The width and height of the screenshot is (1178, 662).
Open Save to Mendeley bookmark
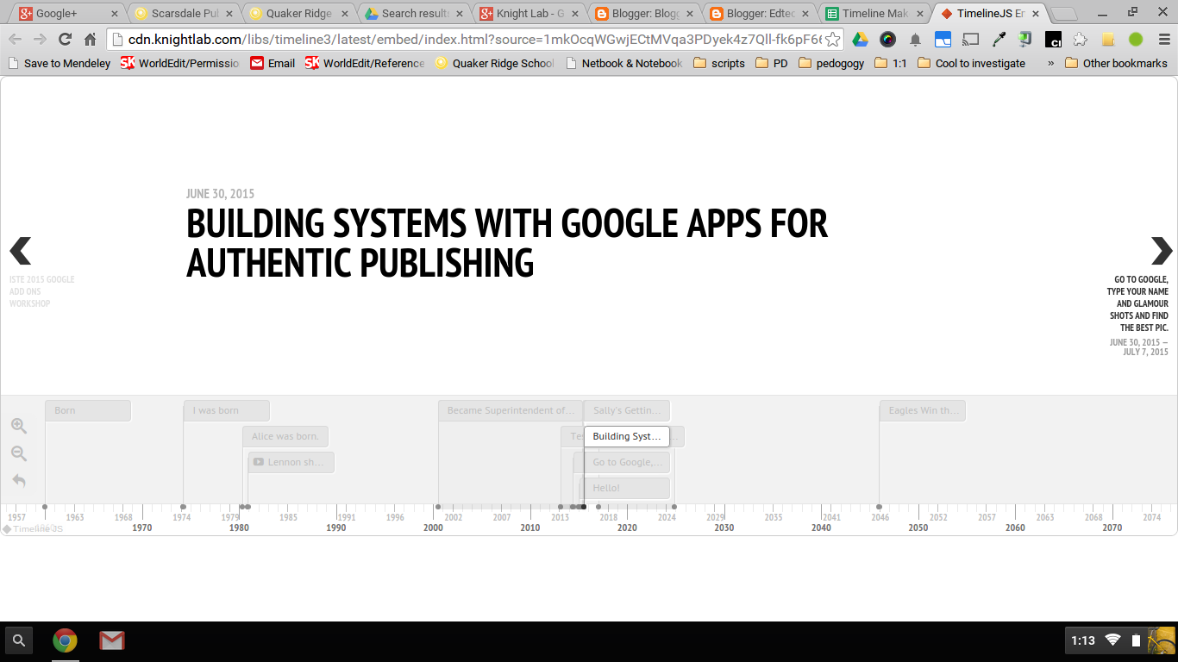pyautogui.click(x=59, y=63)
